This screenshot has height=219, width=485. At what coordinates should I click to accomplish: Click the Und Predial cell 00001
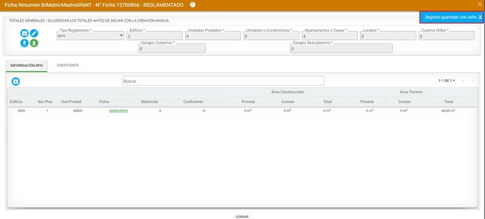click(x=78, y=111)
